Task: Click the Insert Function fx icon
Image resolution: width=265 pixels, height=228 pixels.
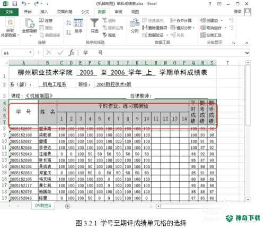Action: tap(72, 53)
